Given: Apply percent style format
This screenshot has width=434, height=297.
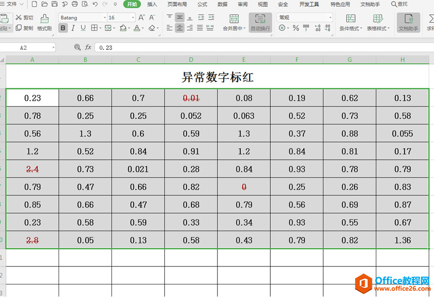Looking at the screenshot, I should click(296, 28).
